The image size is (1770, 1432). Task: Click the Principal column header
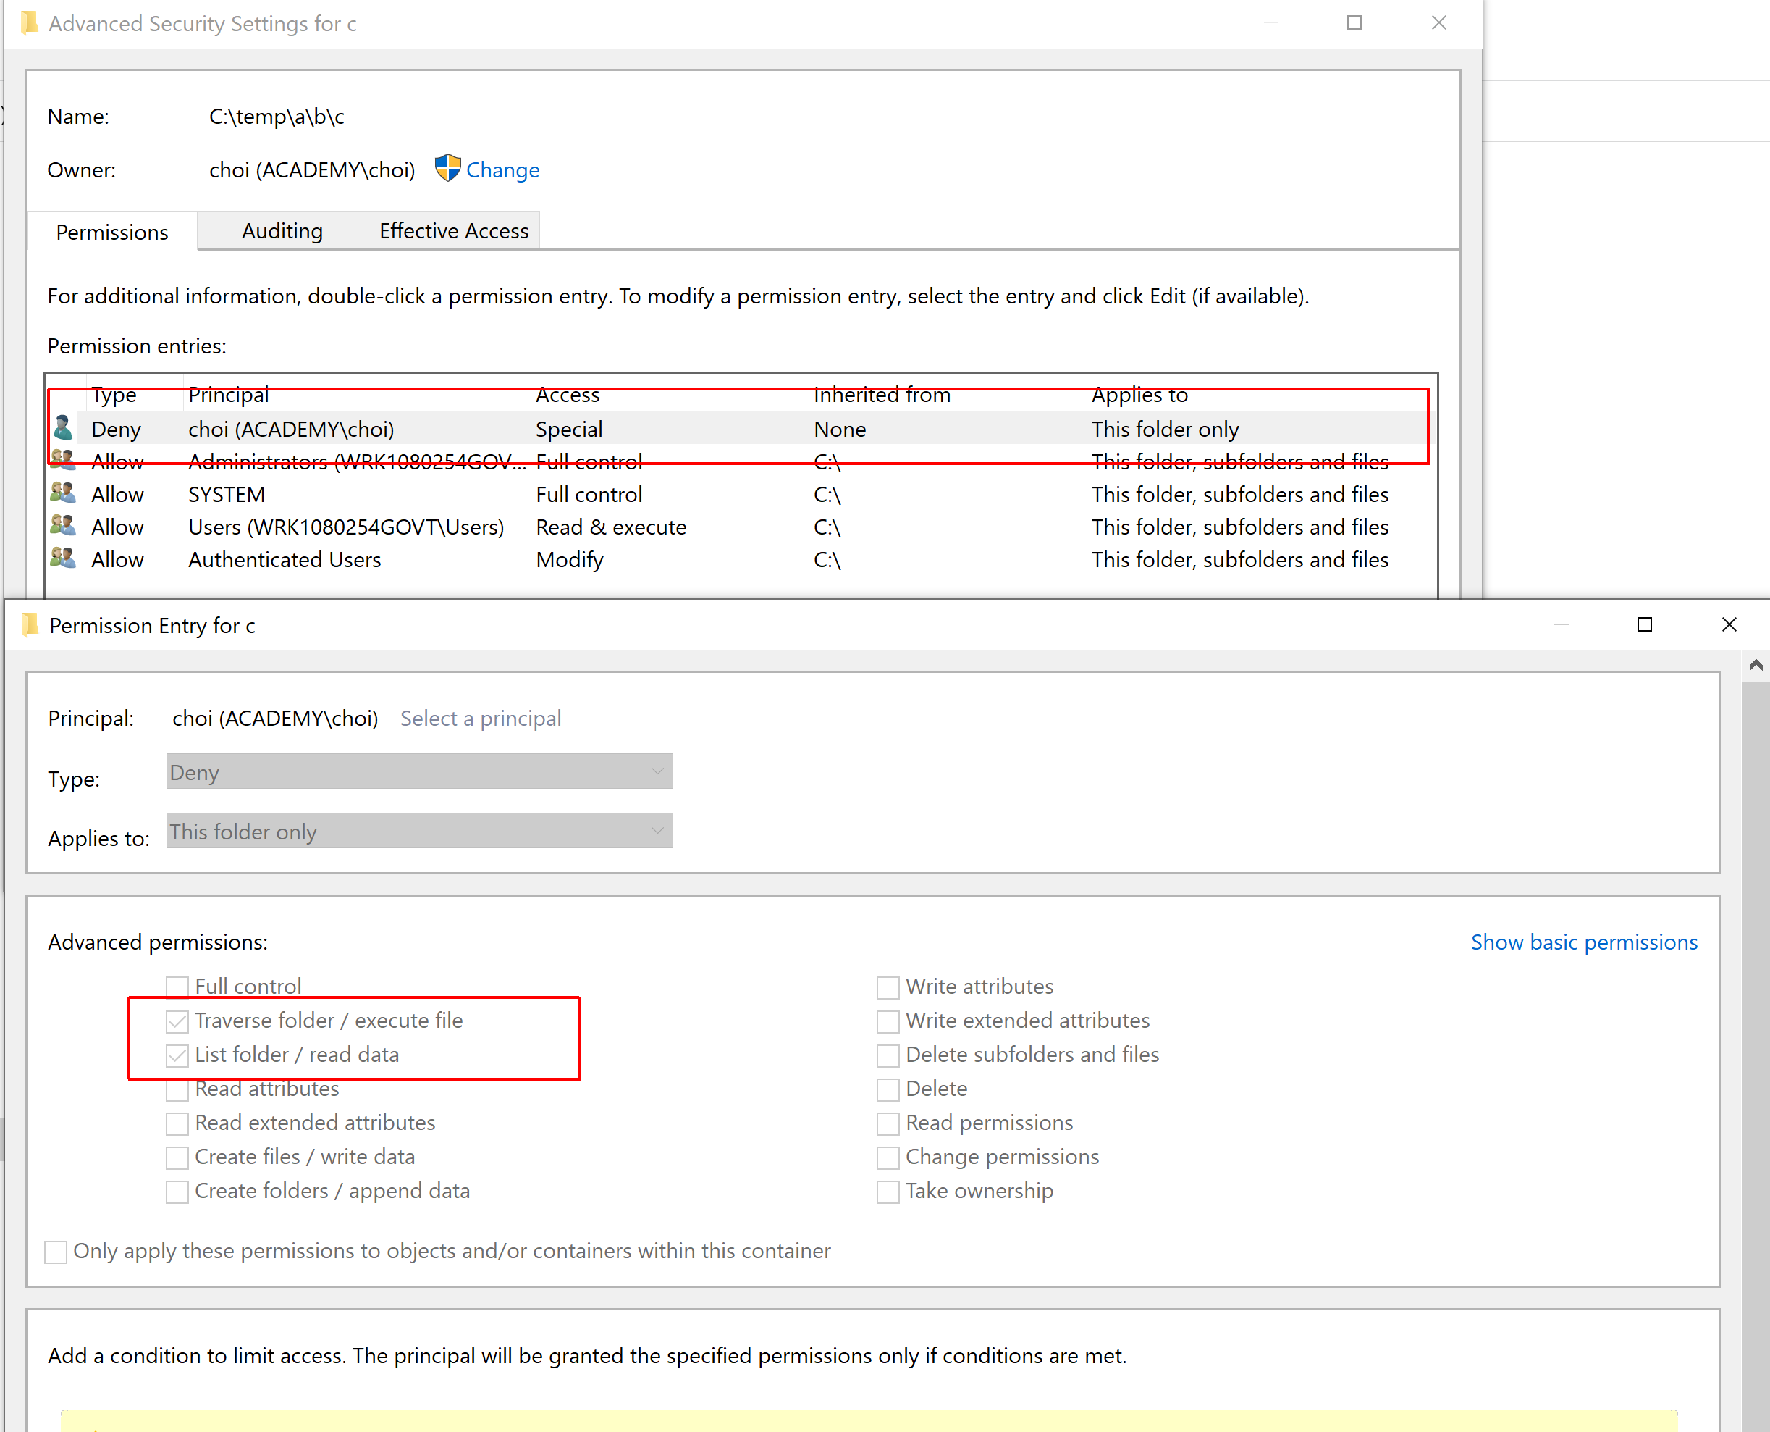coord(356,394)
